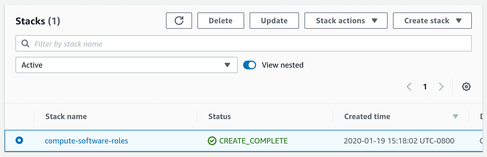The height and width of the screenshot is (157, 487).
Task: Click the Delete button
Action: (221, 21)
